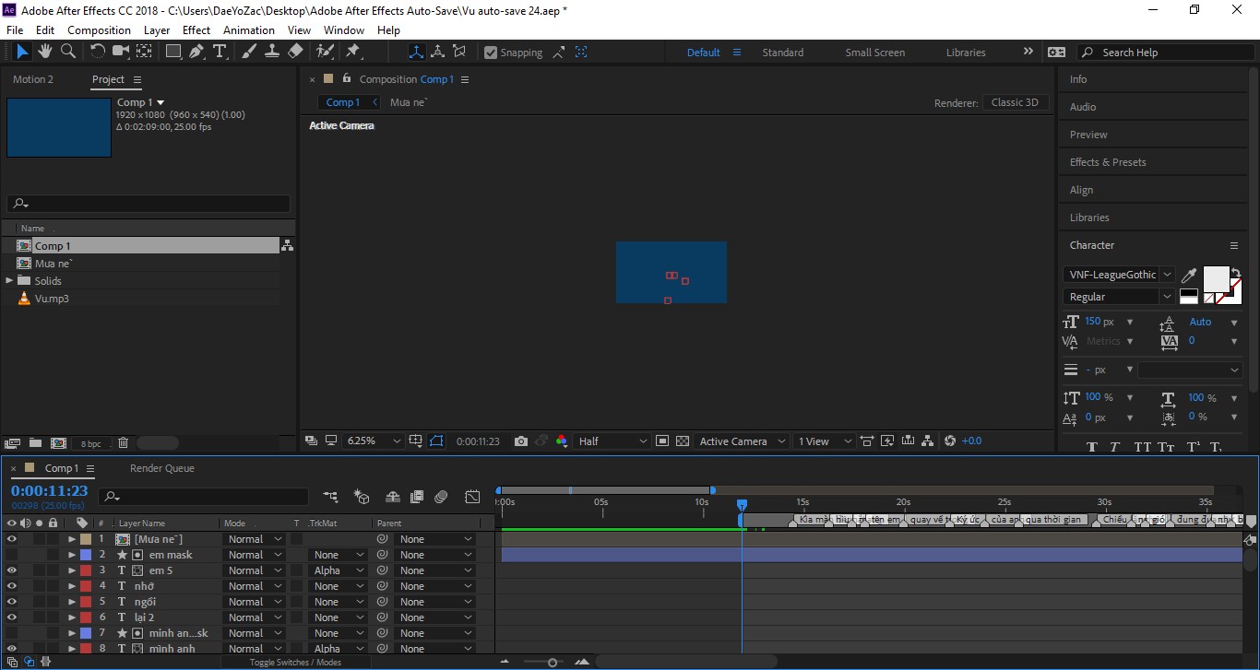
Task: Switch to the Render Queue tab
Action: coord(162,468)
